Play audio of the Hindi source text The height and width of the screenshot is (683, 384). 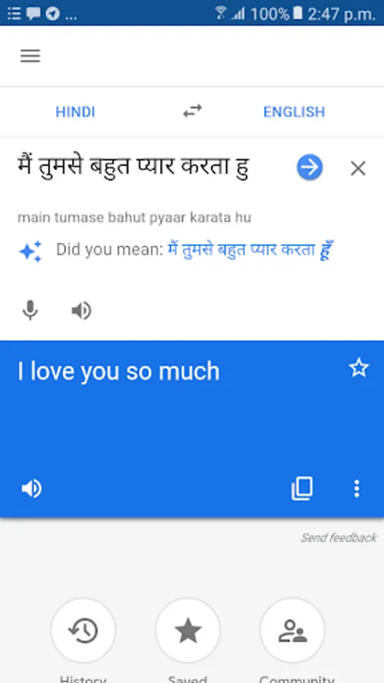coord(81,311)
